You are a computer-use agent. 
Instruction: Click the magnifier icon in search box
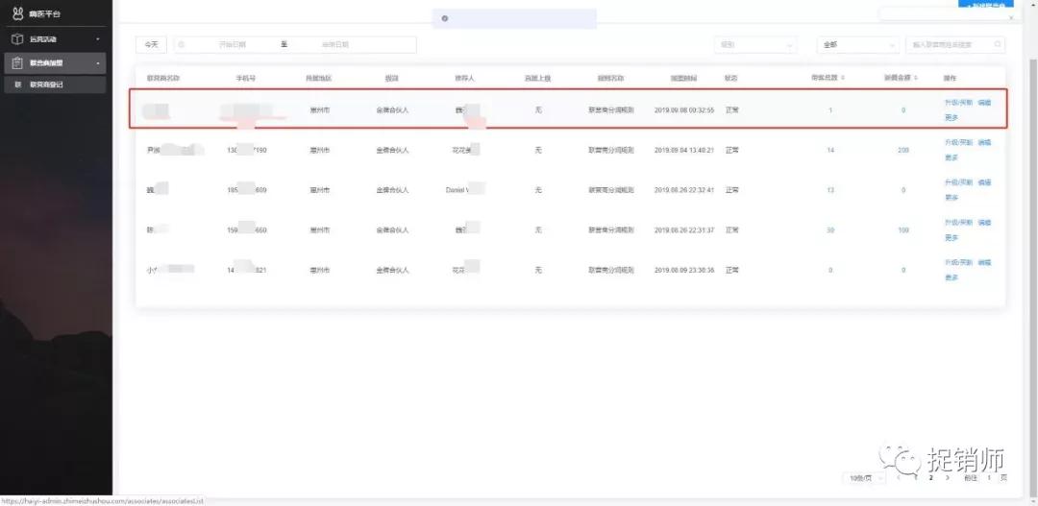(998, 44)
